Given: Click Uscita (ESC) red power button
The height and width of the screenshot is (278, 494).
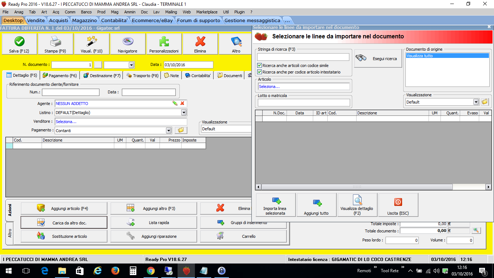Looking at the screenshot, I should [x=398, y=205].
